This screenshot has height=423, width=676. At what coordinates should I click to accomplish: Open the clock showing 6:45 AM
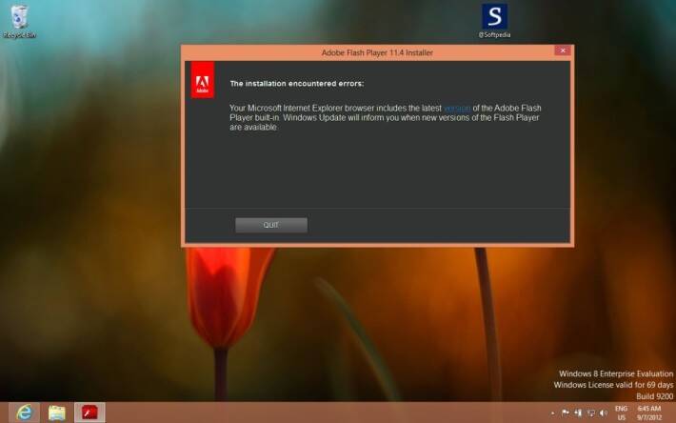coord(648,413)
